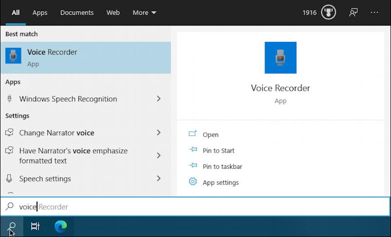This screenshot has width=391, height=237.
Task: Choose Pin to taskbar
Action: point(222,167)
